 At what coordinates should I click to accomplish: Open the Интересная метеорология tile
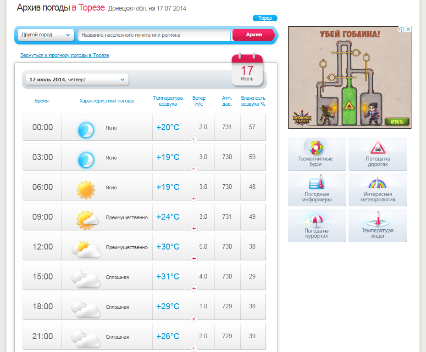coord(378,189)
